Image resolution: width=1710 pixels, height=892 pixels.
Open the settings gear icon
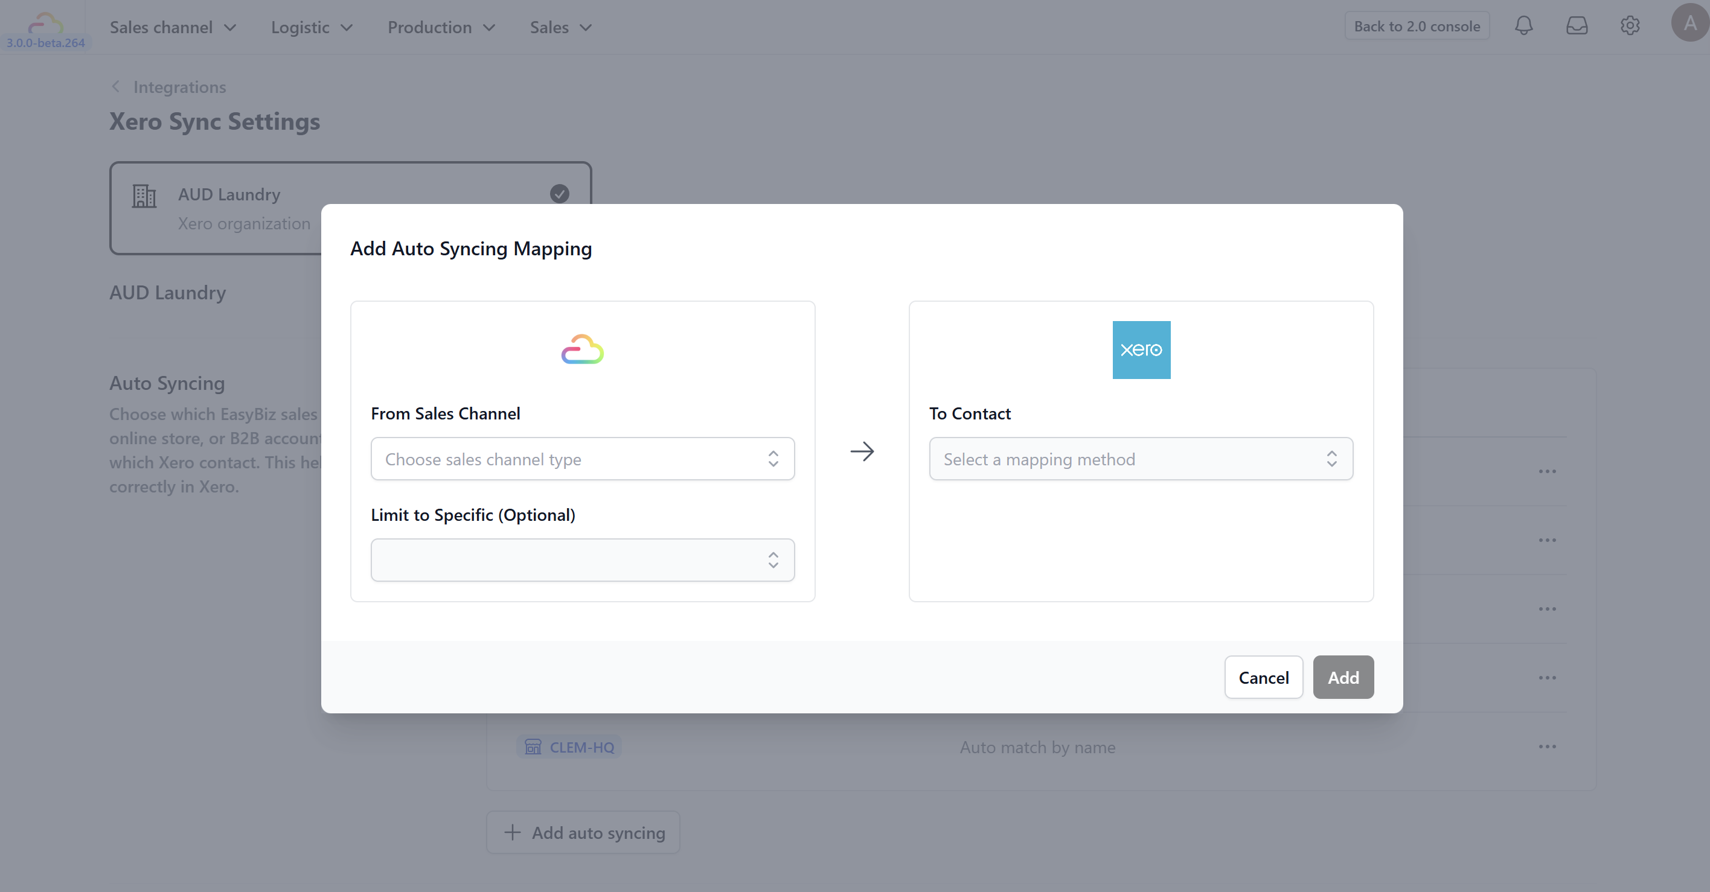pyautogui.click(x=1630, y=27)
